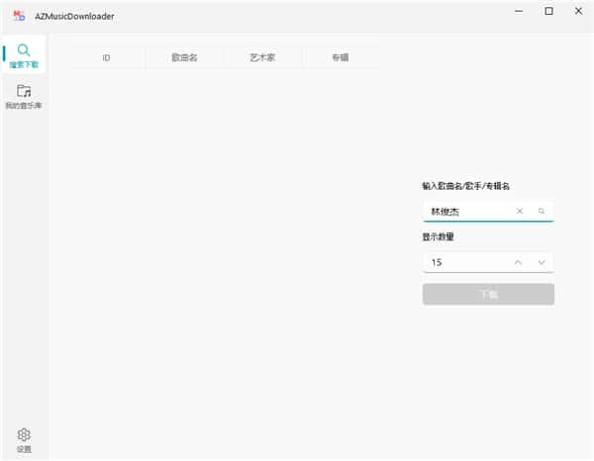Decrease display count with down chevron

pyautogui.click(x=542, y=262)
